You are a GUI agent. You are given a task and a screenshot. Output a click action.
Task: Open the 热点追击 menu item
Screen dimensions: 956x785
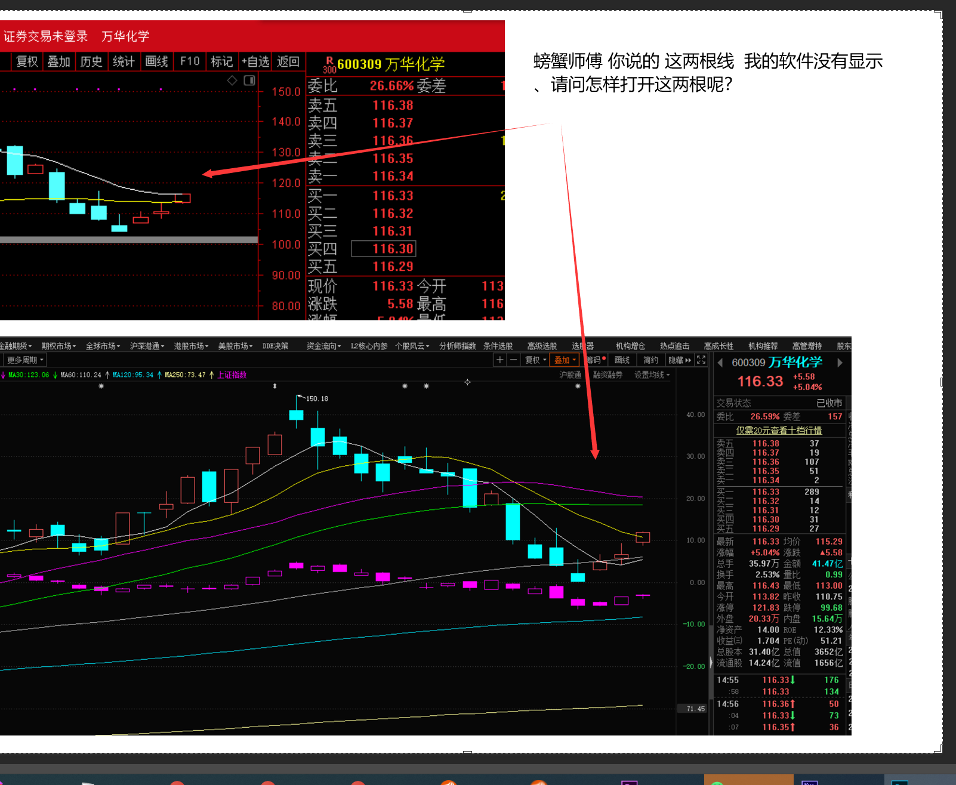click(674, 346)
